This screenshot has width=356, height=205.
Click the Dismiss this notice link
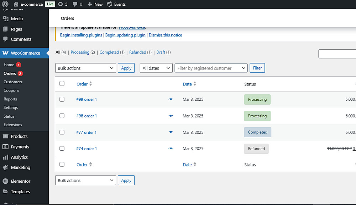click(x=165, y=35)
